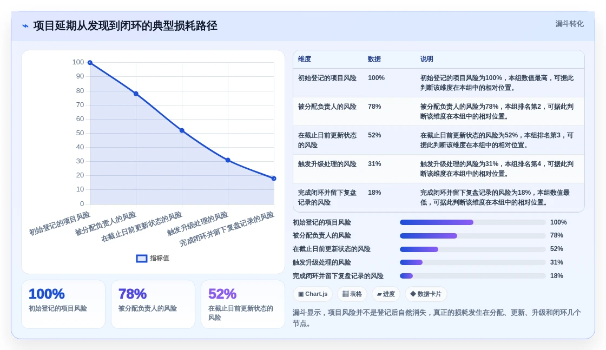Click x-axis label 完成闭环并留下复盘记录的风险
606x350 pixels.
point(227,229)
